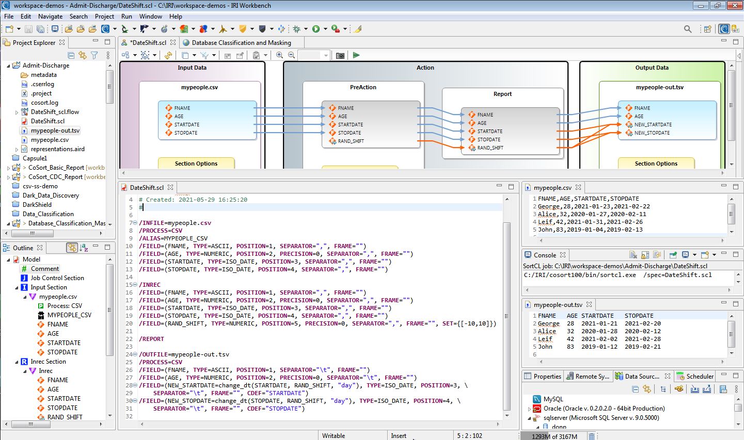Click the green Run toolbar button
This screenshot has width=744, height=440.
coord(316,29)
